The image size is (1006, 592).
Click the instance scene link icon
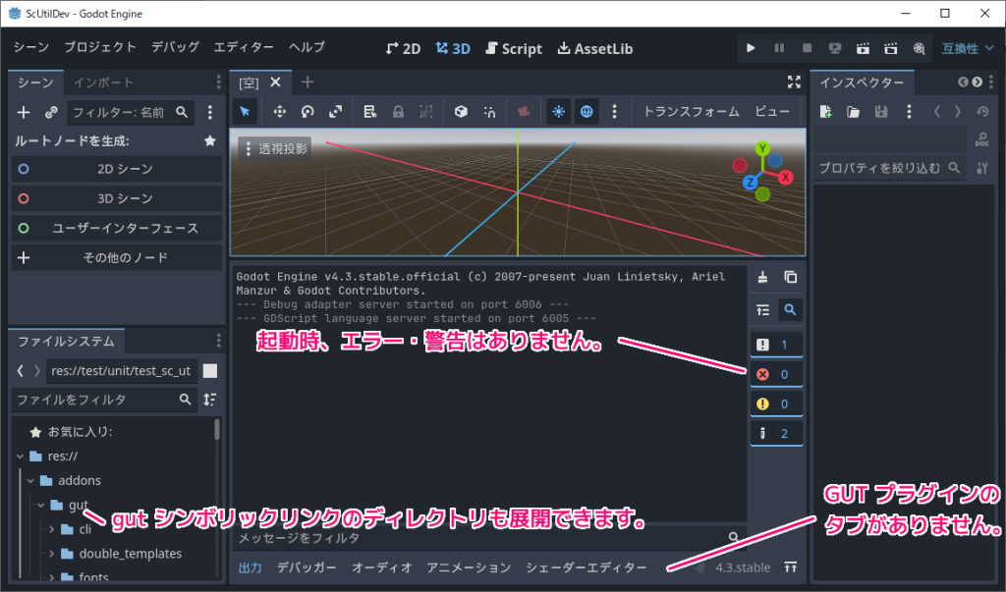pos(51,112)
